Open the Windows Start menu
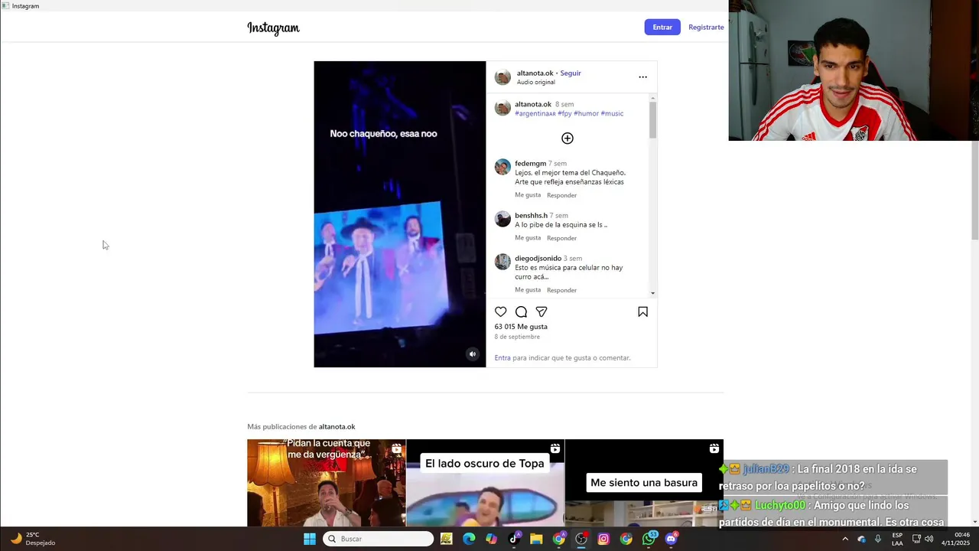This screenshot has height=551, width=979. (310, 539)
